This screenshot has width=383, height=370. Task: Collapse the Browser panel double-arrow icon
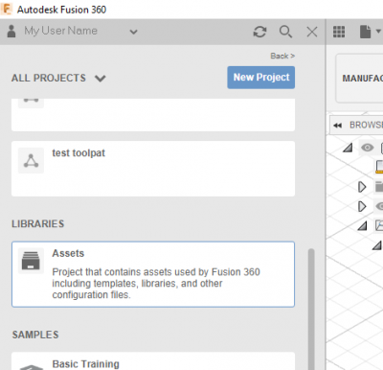pos(337,126)
